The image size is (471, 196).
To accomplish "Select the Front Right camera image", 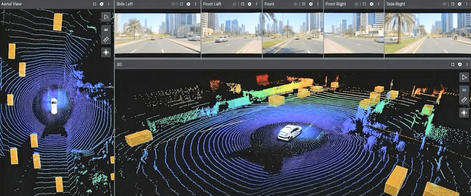I will (354, 33).
